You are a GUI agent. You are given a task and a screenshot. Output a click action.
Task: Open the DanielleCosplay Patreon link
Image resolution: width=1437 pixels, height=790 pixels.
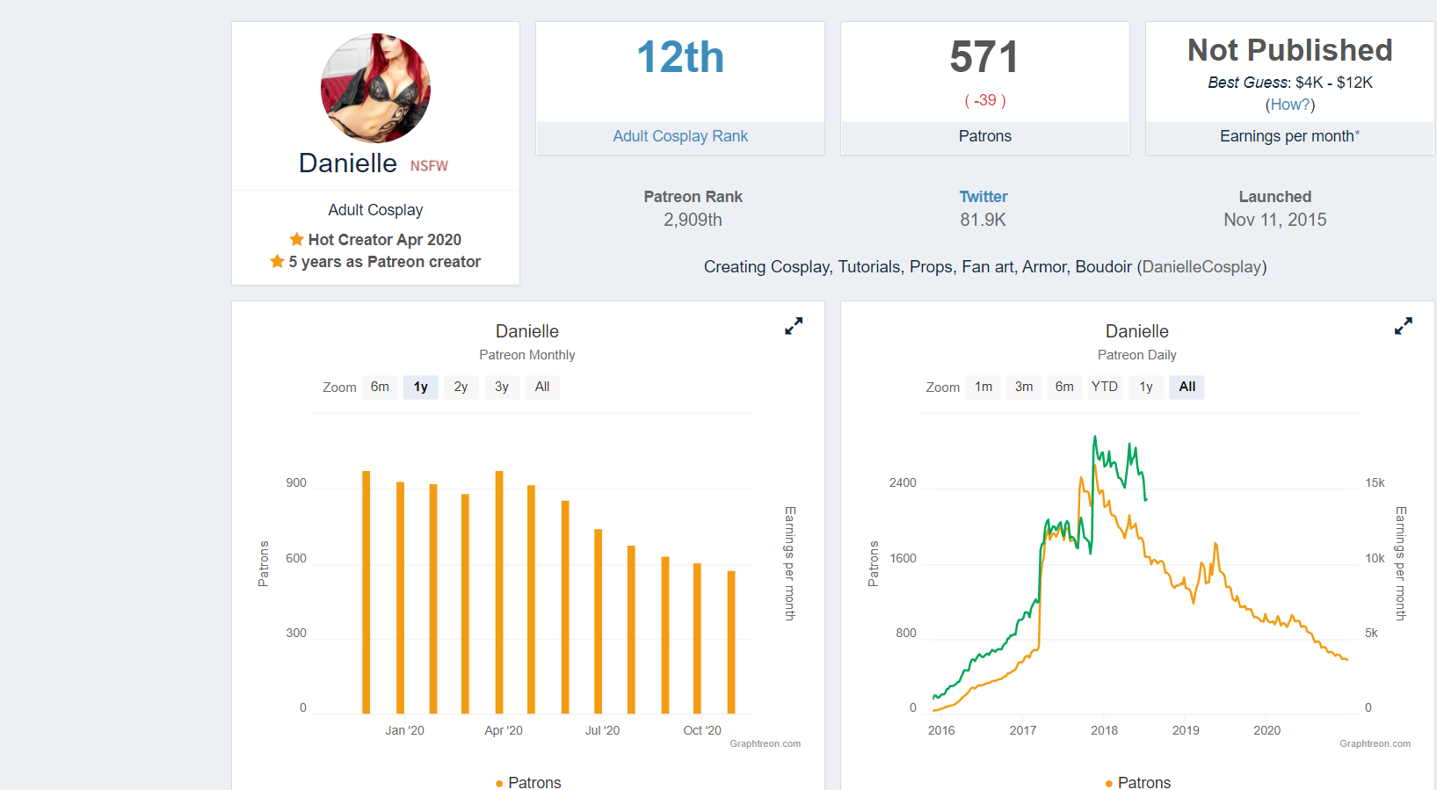pos(1201,267)
